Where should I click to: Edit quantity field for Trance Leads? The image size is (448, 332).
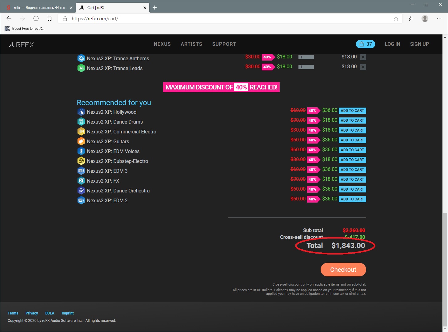click(x=306, y=67)
